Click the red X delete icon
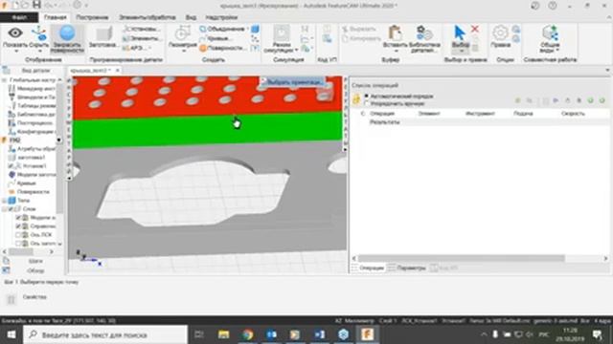 pyautogui.click(x=475, y=29)
